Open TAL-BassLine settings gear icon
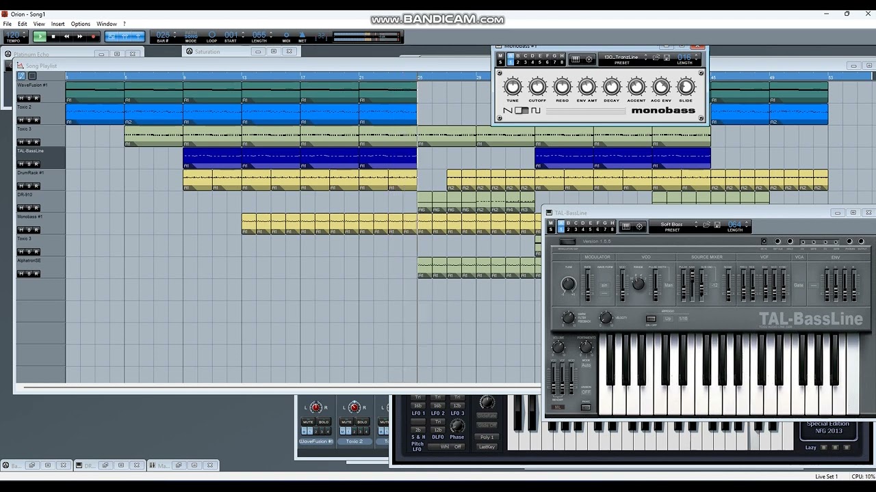Image resolution: width=876 pixels, height=492 pixels. coord(639,226)
